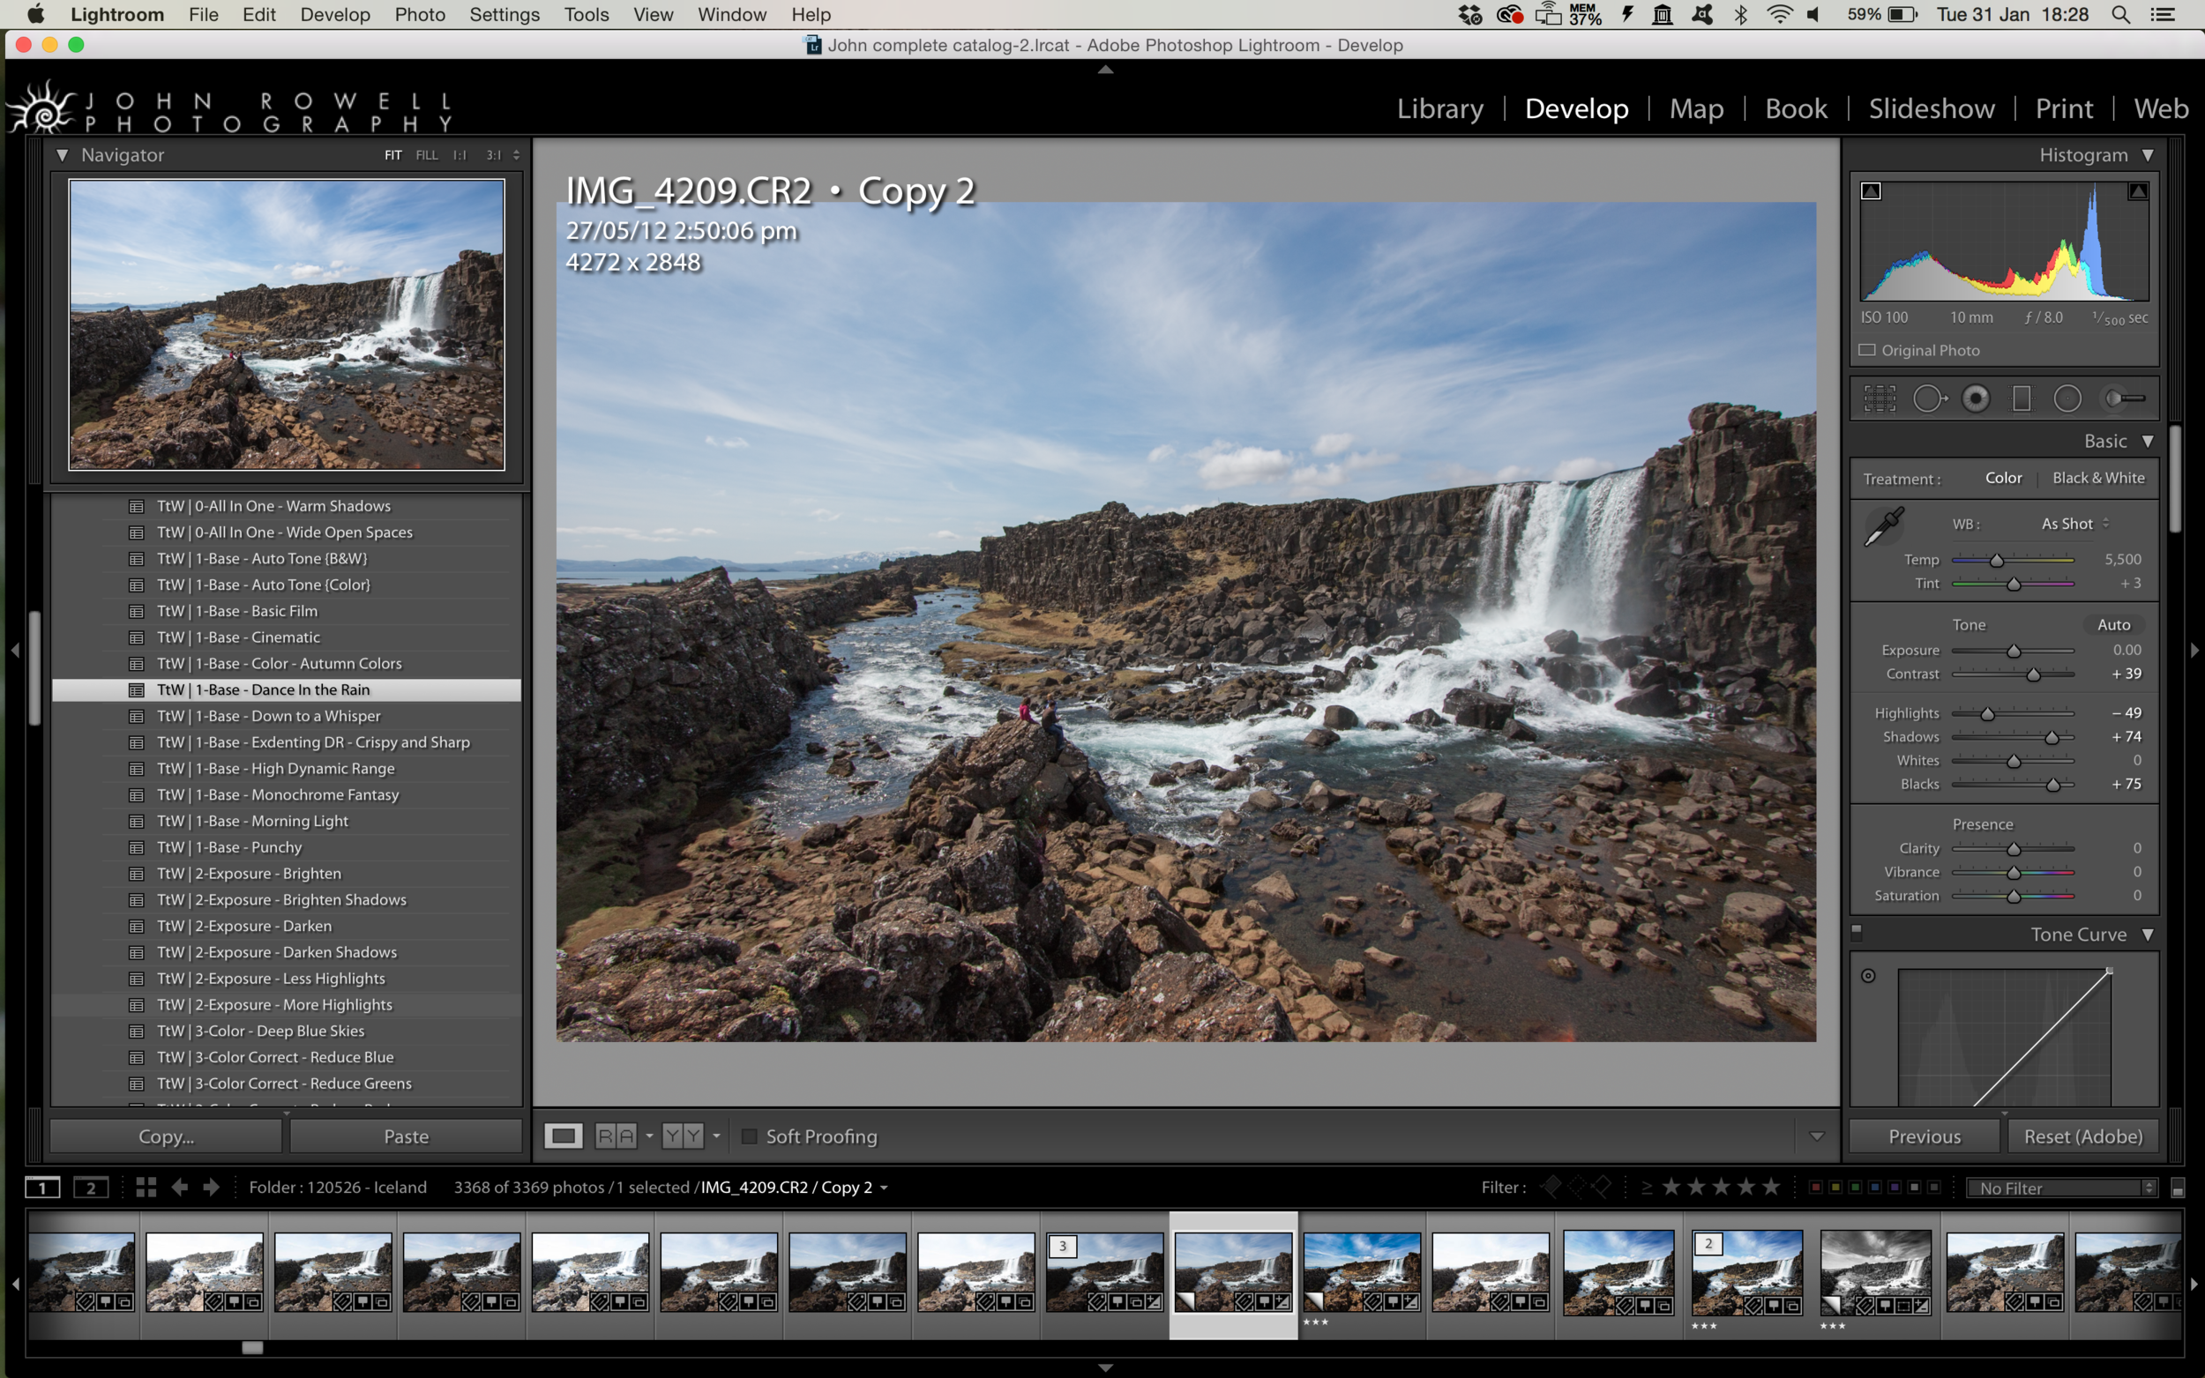Open the Bluetooth menu bar icon
The image size is (2205, 1378).
[x=1740, y=15]
